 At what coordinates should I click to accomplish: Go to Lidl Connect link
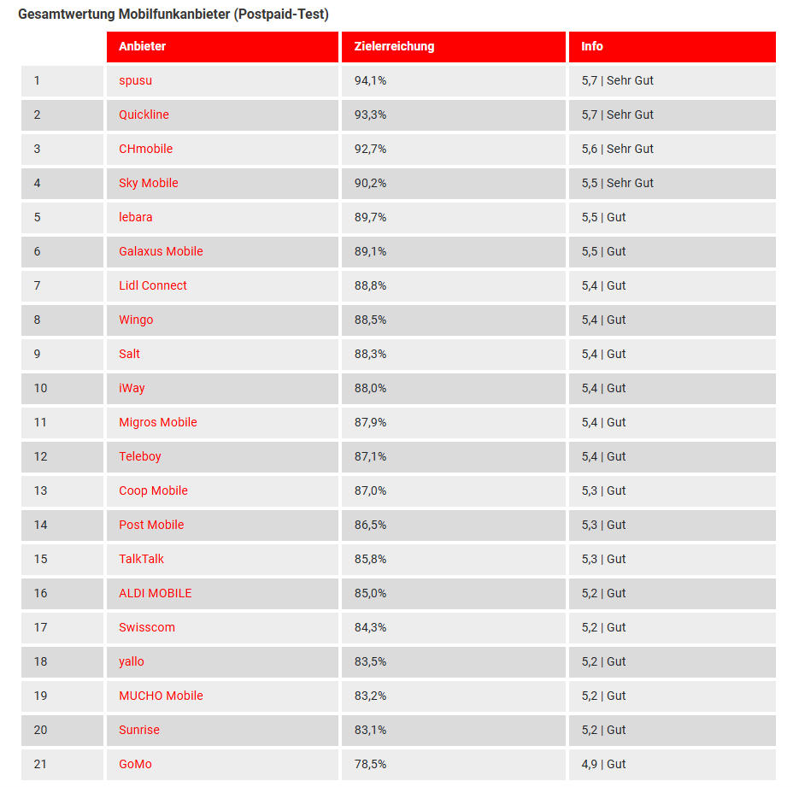click(x=152, y=285)
